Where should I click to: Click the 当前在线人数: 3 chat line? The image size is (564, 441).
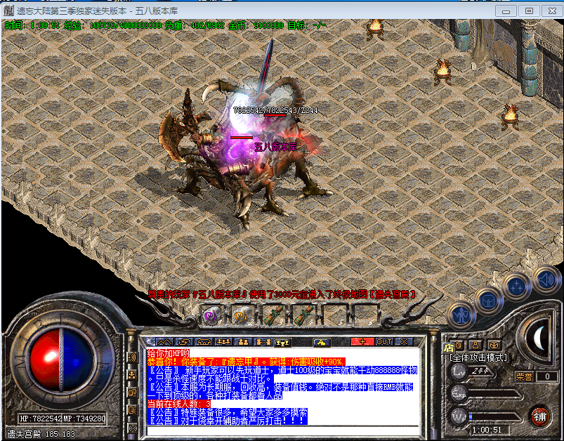(x=180, y=404)
